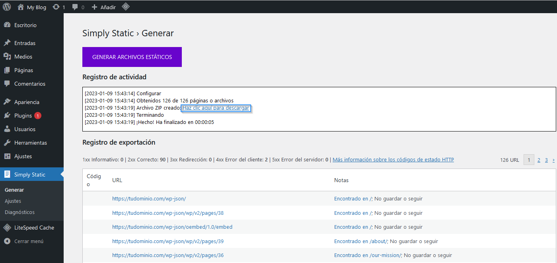
Task: Go to Plugins in the sidebar
Action: (x=23, y=116)
